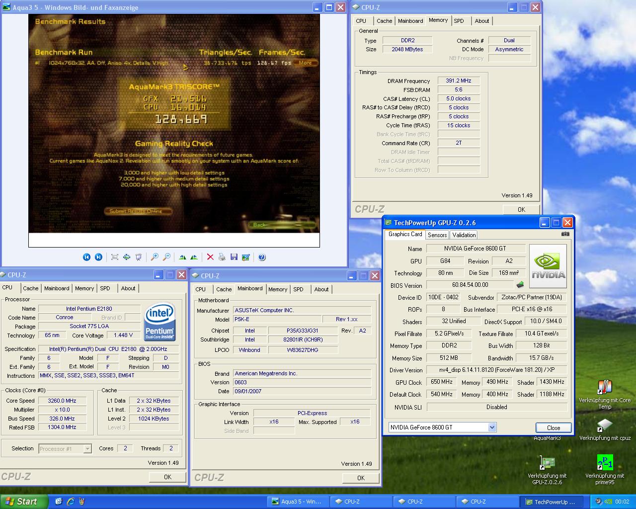Click OK in the processor CPU-Z window
Image resolution: width=636 pixels, height=509 pixels.
click(167, 477)
